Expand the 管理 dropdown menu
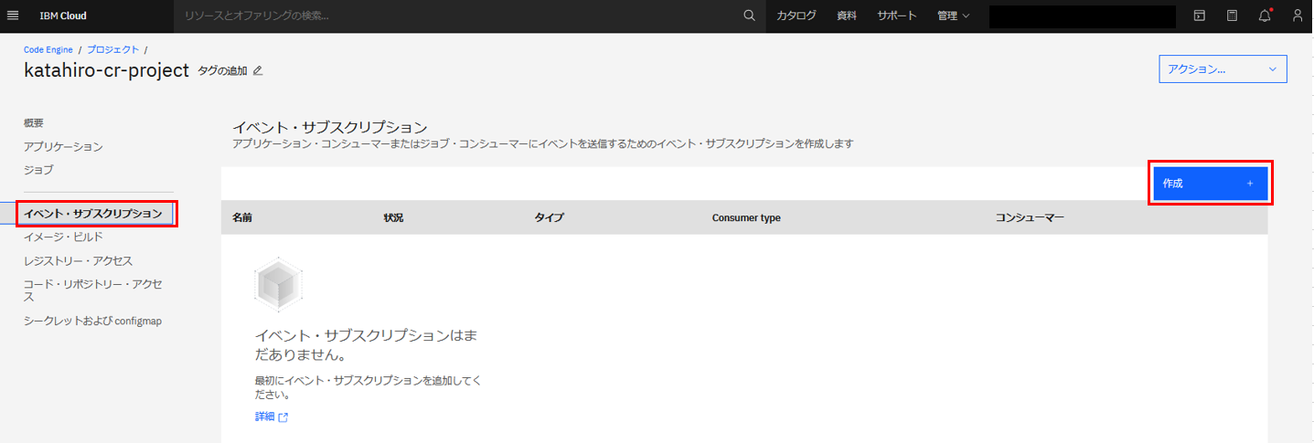This screenshot has height=443, width=1314. point(954,16)
